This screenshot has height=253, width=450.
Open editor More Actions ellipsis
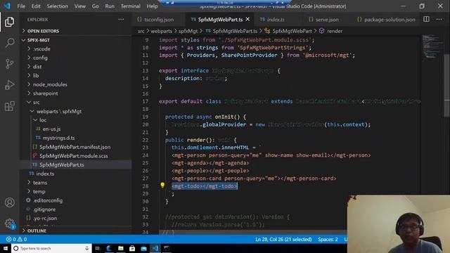tap(439, 19)
